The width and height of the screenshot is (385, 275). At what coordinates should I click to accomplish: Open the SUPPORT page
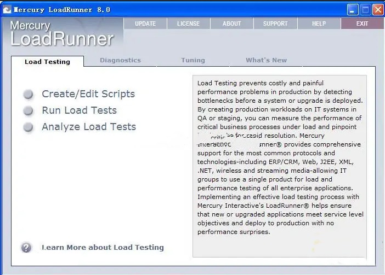coord(275,24)
